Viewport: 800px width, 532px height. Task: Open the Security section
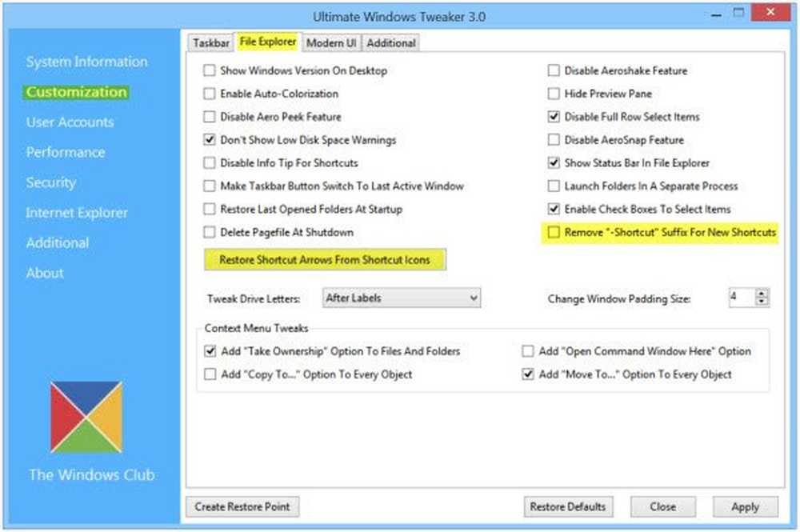tap(51, 182)
